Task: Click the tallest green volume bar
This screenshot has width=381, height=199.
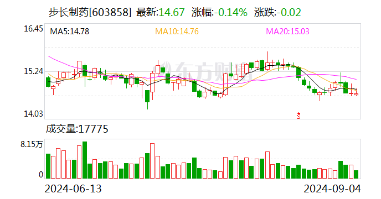Action: 85,160
